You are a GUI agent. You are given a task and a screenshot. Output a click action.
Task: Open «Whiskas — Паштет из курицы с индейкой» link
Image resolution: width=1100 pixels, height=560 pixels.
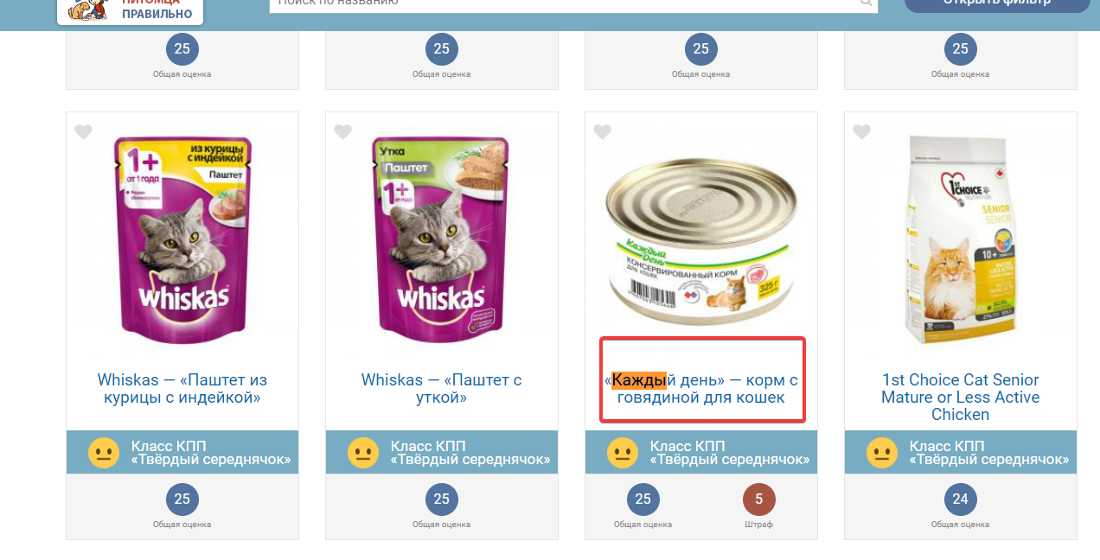click(x=182, y=389)
